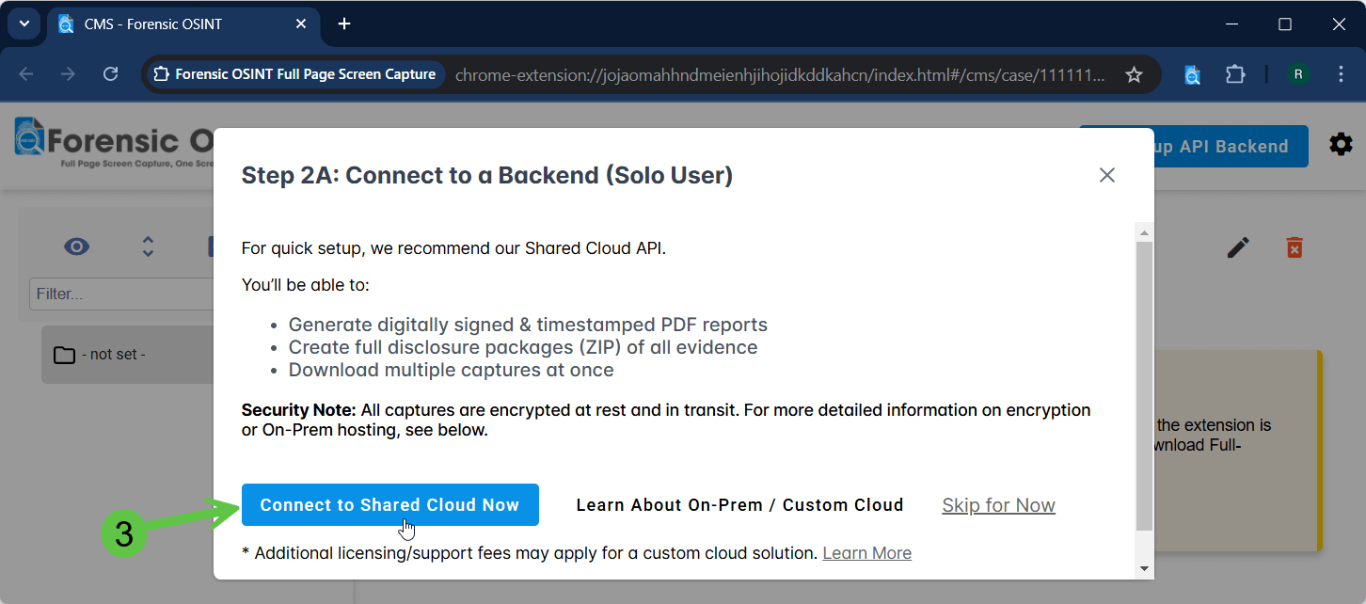Toggle the eye visibility icon
Screen dimensions: 1366x604
coord(77,247)
